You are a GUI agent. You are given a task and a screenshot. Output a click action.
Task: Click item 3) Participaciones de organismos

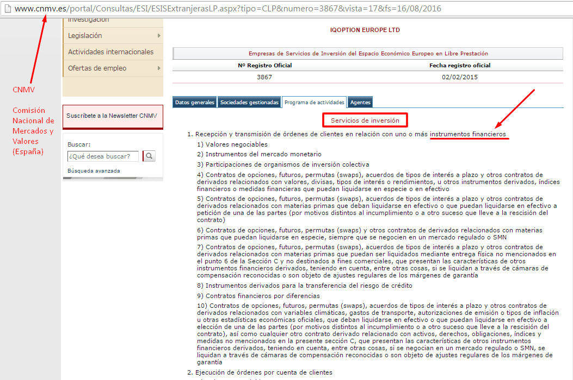(283, 164)
